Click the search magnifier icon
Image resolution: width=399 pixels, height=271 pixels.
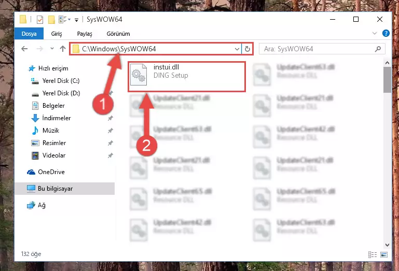pyautogui.click(x=378, y=49)
